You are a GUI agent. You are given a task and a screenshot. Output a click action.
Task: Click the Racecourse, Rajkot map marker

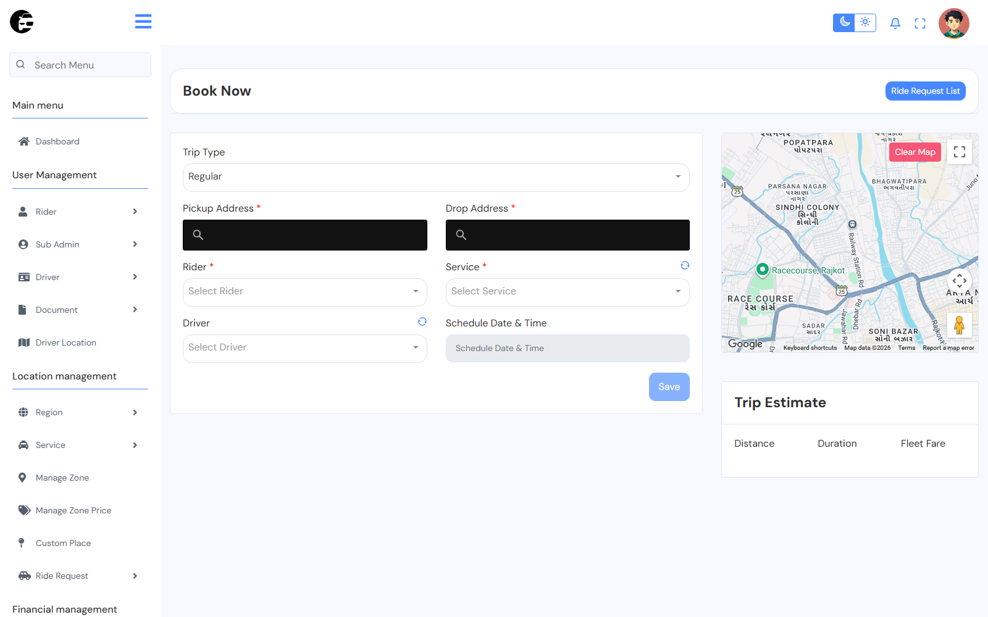(x=763, y=270)
